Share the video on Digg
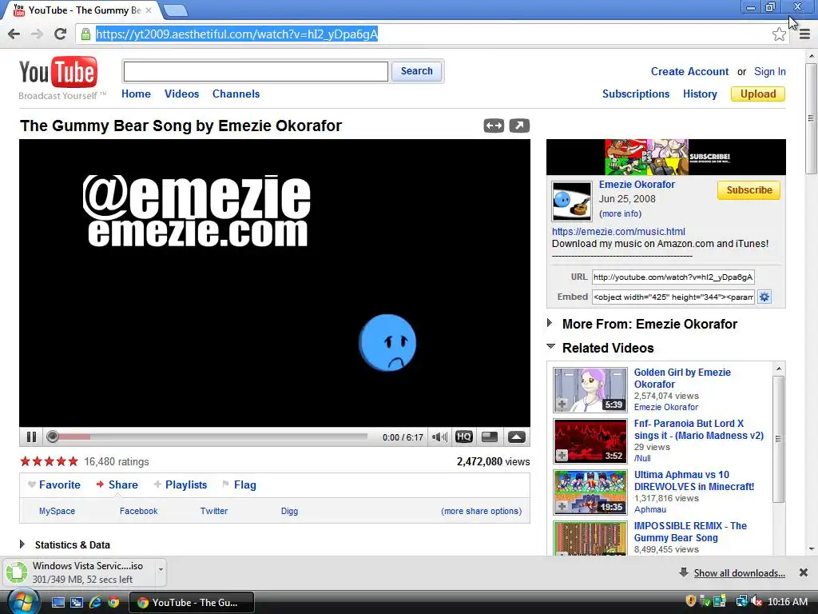 289,511
